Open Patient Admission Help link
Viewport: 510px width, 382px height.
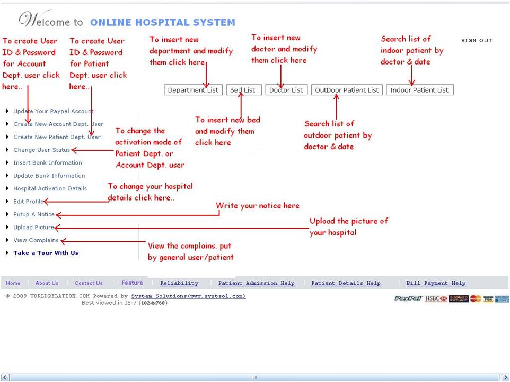point(256,283)
